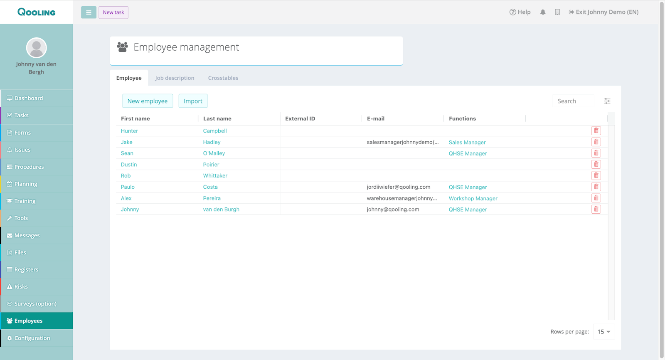Focus the Search field
This screenshot has width=665, height=360.
click(573, 101)
